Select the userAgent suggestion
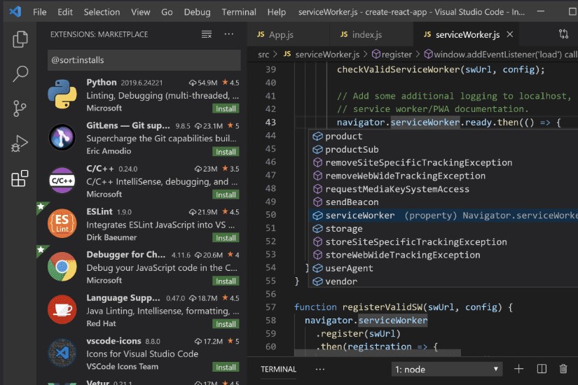This screenshot has width=578, height=385. 442,268
